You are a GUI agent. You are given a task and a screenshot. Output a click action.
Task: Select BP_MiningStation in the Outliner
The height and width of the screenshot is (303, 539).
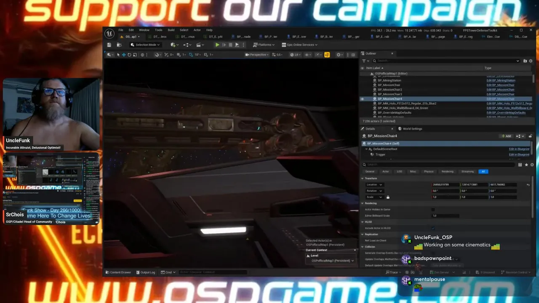[x=389, y=80]
